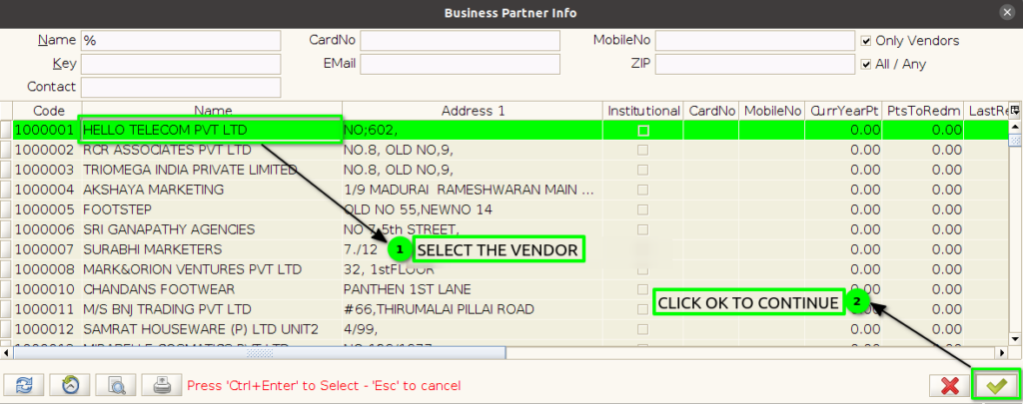Tick Institutional box for RCR ASSOCIATES PVT LTD
The width and height of the screenshot is (1023, 404).
[x=643, y=150]
